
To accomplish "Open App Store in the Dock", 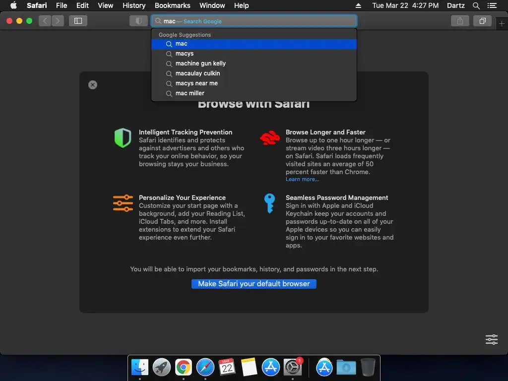I will click(270, 368).
